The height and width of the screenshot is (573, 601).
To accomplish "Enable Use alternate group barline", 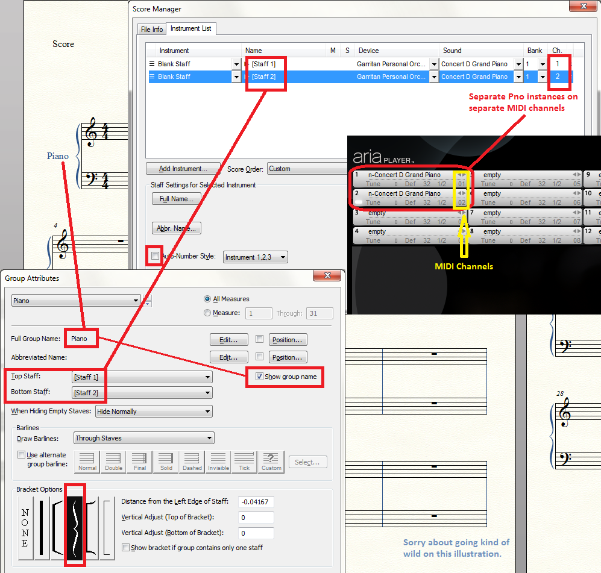I will coord(22,455).
